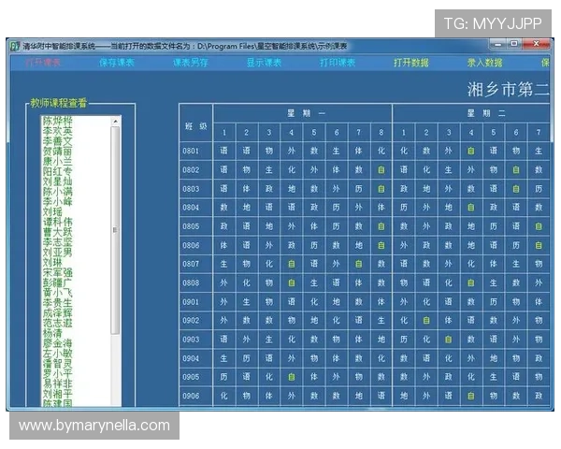The height and width of the screenshot is (449, 561).
Task: Select class row label 0906
Action: click(191, 396)
